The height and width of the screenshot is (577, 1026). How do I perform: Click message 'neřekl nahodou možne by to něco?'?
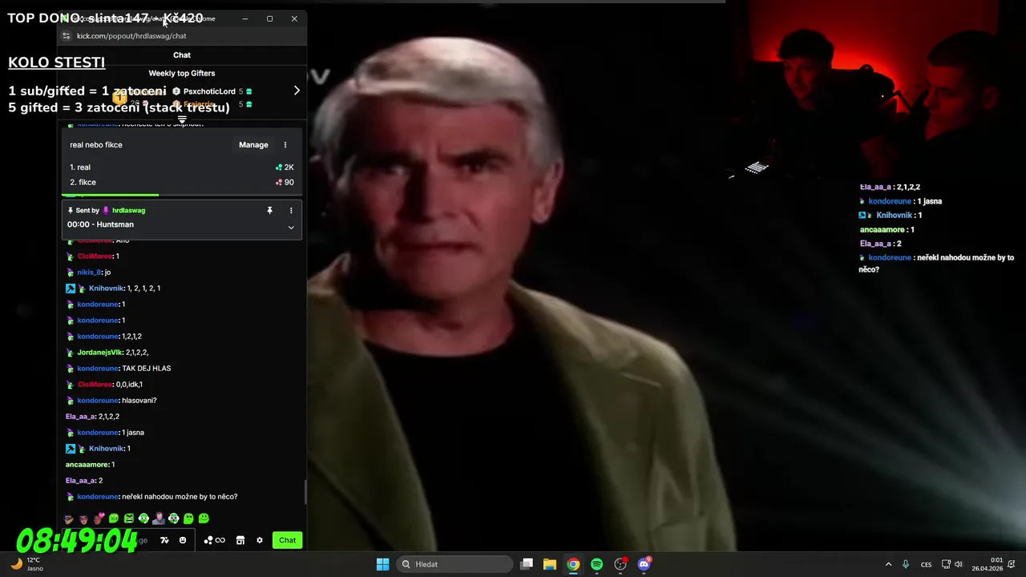coord(180,497)
